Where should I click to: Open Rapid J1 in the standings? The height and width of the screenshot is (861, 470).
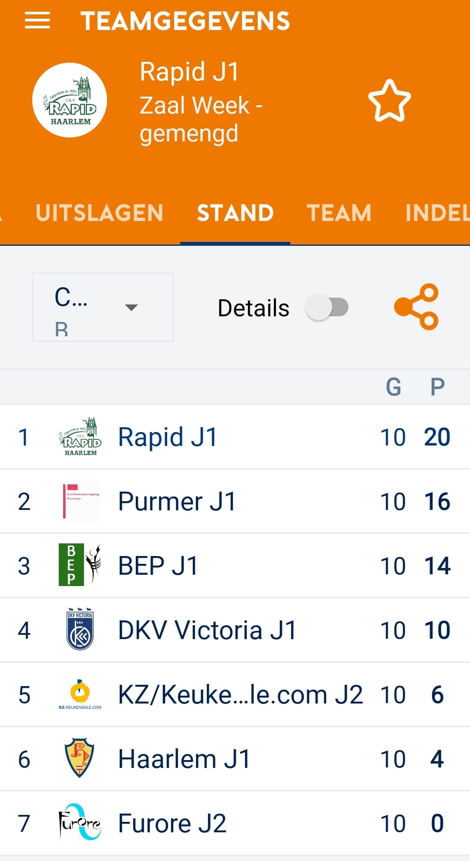(x=235, y=437)
